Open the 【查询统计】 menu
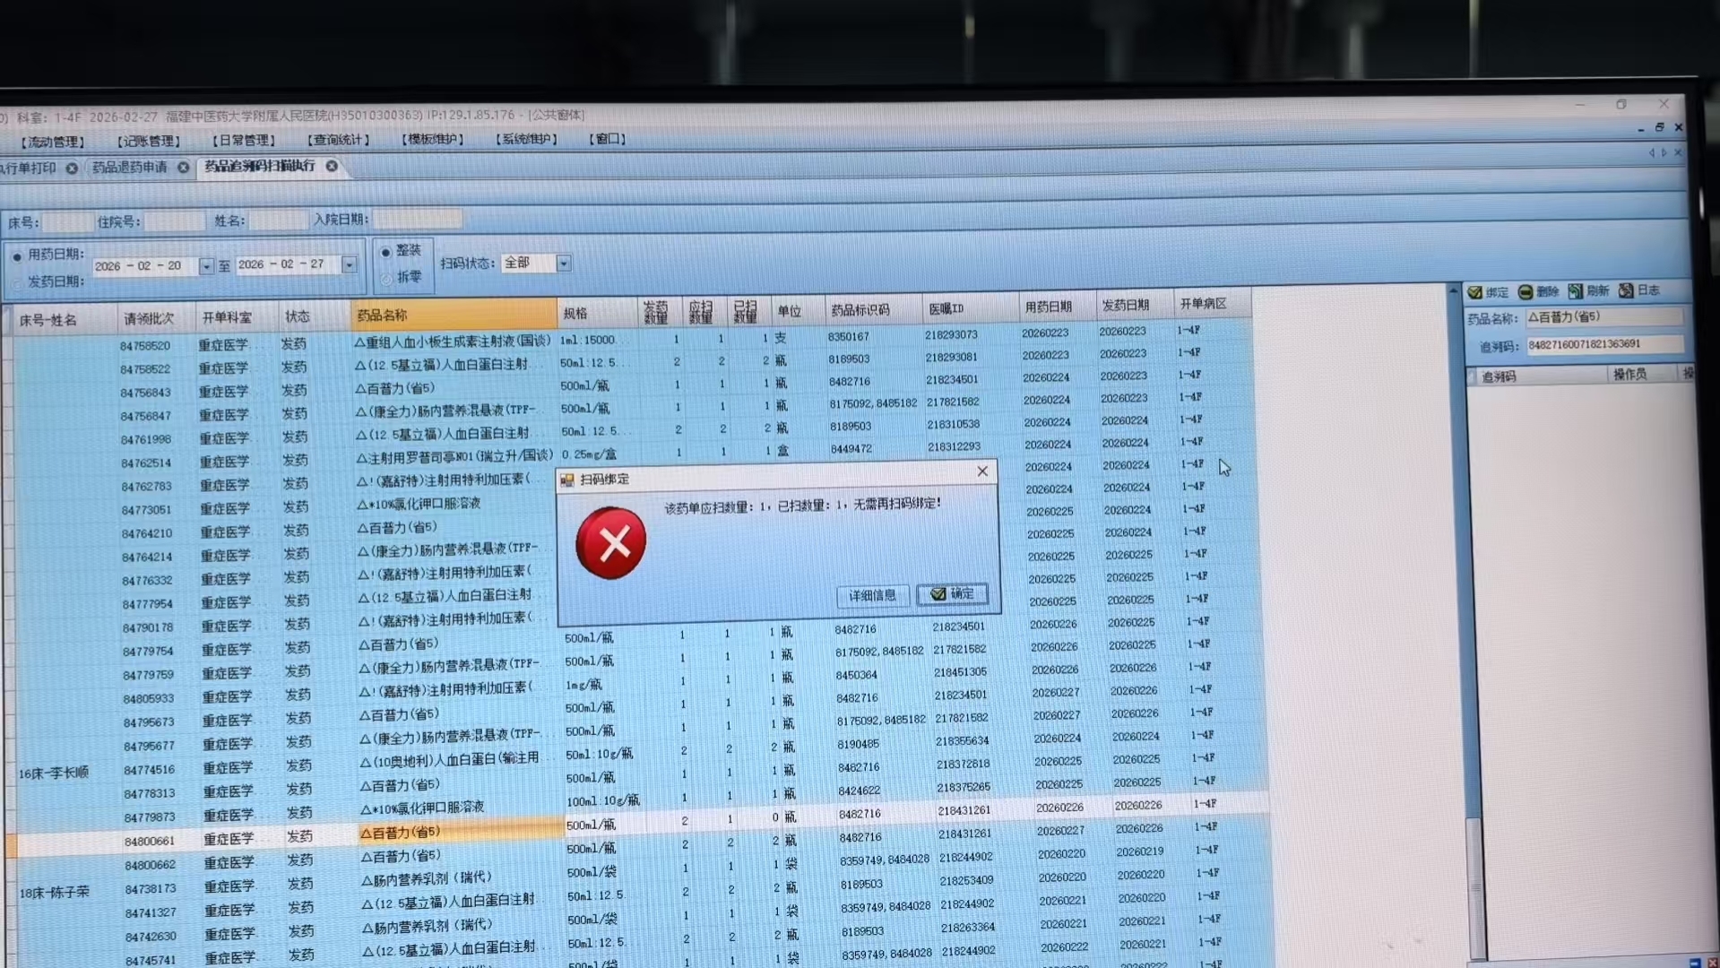1720x968 pixels. pos(338,140)
